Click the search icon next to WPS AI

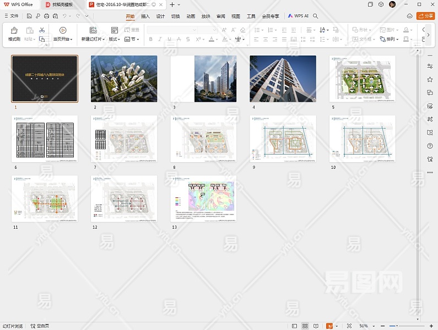pyautogui.click(x=316, y=16)
